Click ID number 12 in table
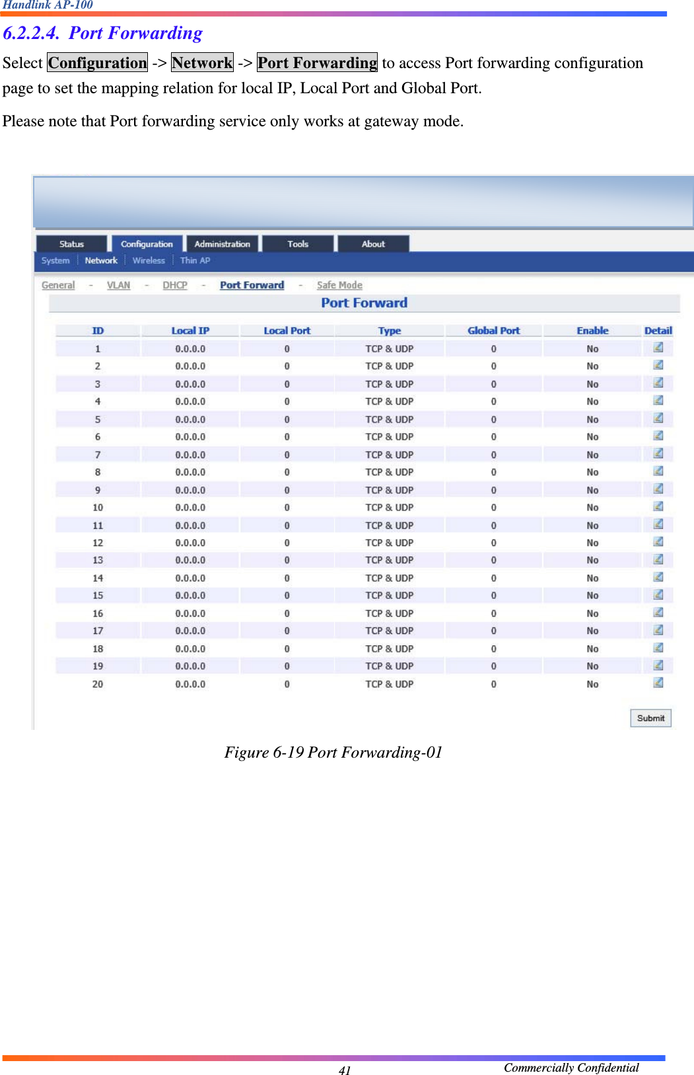 (x=98, y=543)
